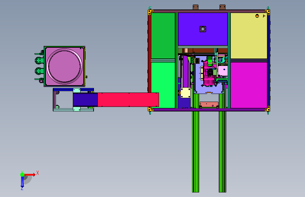Image resolution: width=305 pixels, height=197 pixels.
Task: Select the long red conveyor cover panel
Action: 128,100
